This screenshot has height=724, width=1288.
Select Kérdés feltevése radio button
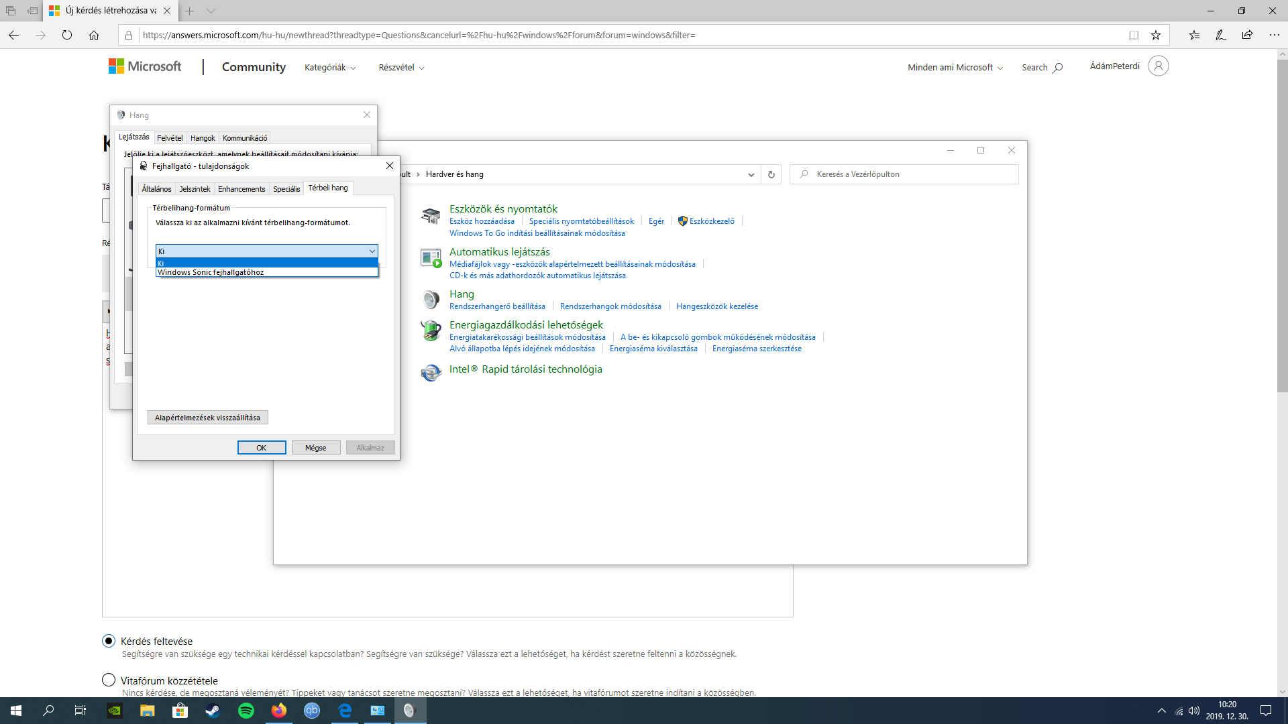click(x=109, y=641)
